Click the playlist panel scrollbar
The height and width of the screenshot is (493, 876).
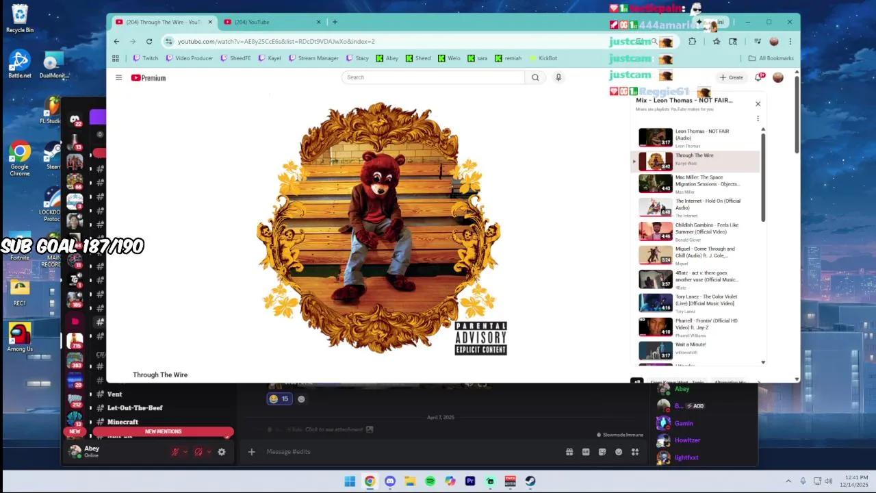pyautogui.click(x=763, y=178)
